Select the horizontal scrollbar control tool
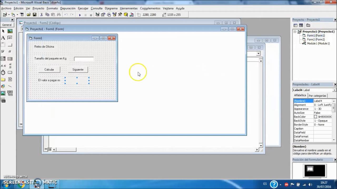 (3, 66)
